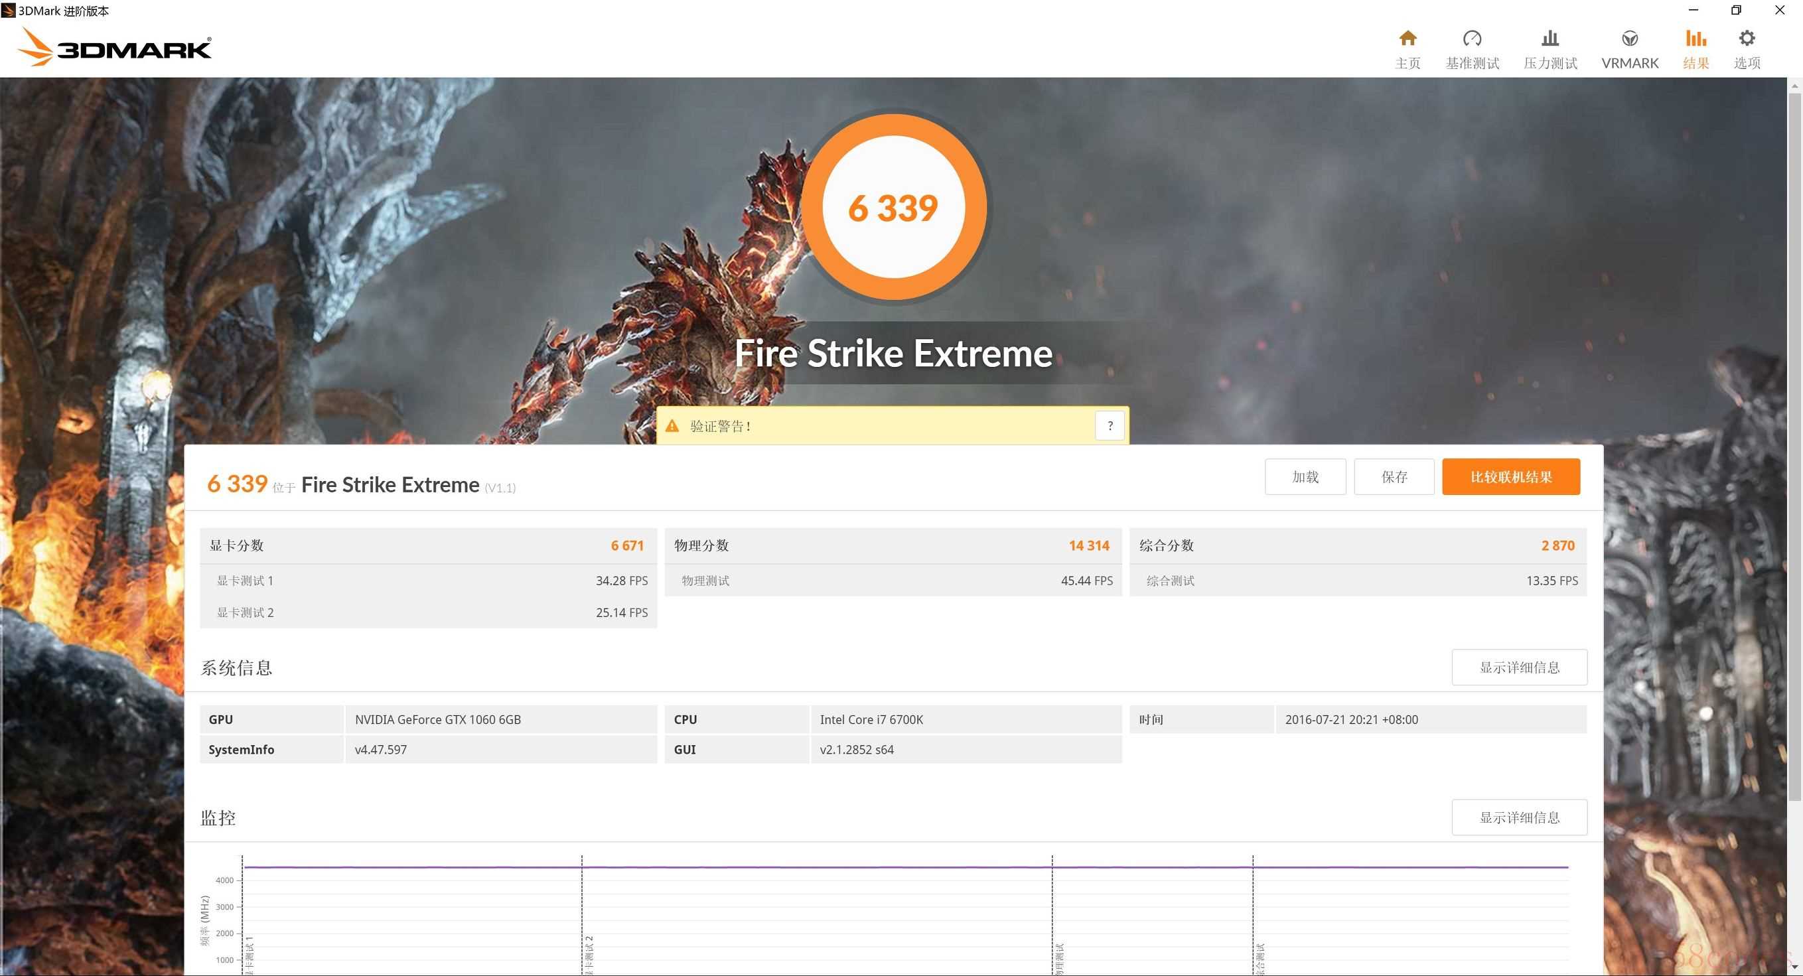Click the 物理分数 value 14 314
The image size is (1803, 976).
click(x=1088, y=545)
